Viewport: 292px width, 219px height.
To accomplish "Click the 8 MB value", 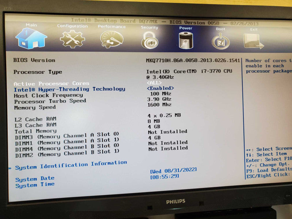I will [154, 121].
